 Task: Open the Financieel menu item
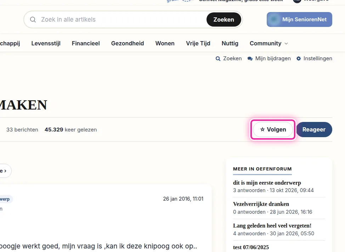86,43
